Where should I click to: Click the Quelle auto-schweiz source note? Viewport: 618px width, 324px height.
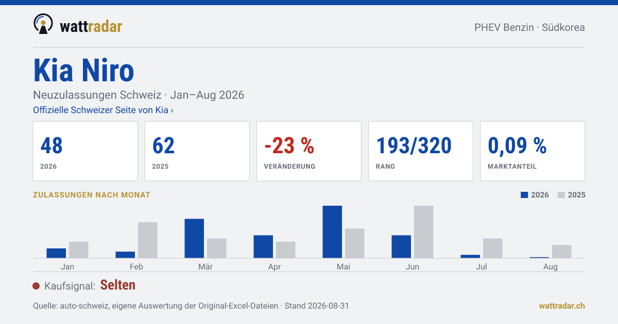(x=191, y=305)
